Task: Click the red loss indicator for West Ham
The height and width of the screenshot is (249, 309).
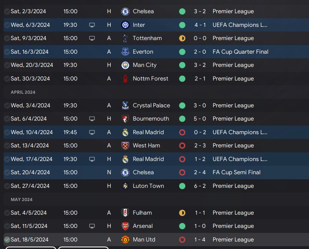Action: (x=182, y=146)
